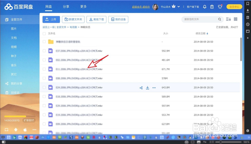Click video file icon for 592.9M row
Image resolution: width=251 pixels, height=144 pixels.
[x=51, y=51]
